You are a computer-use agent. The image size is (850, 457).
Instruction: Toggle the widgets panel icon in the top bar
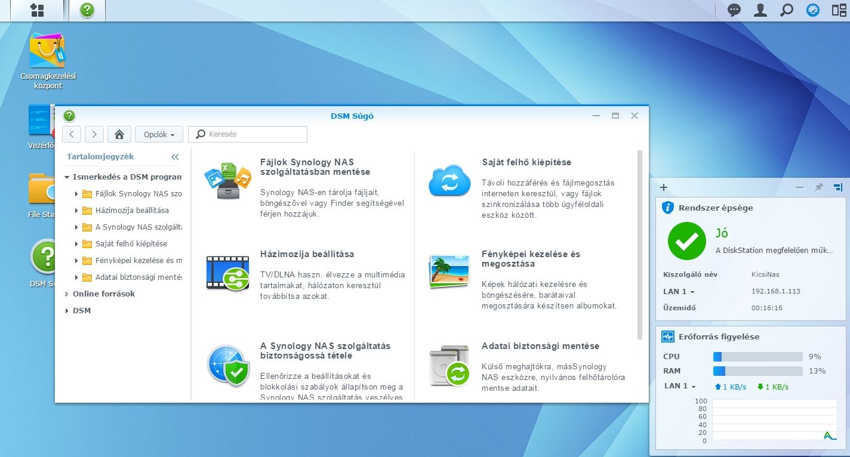813,10
